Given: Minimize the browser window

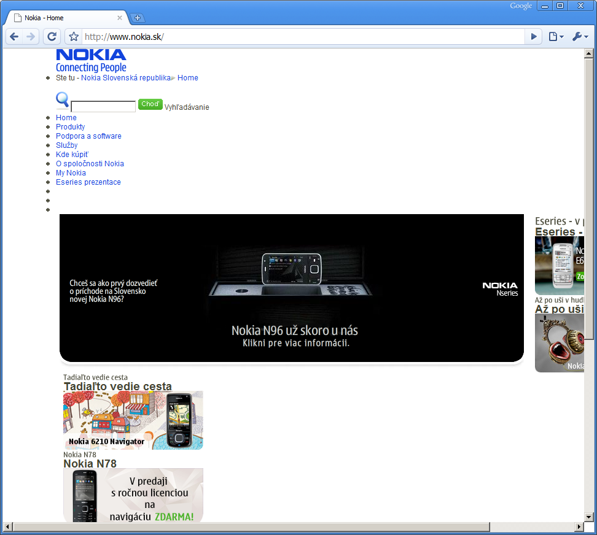Looking at the screenshot, I should click(545, 6).
